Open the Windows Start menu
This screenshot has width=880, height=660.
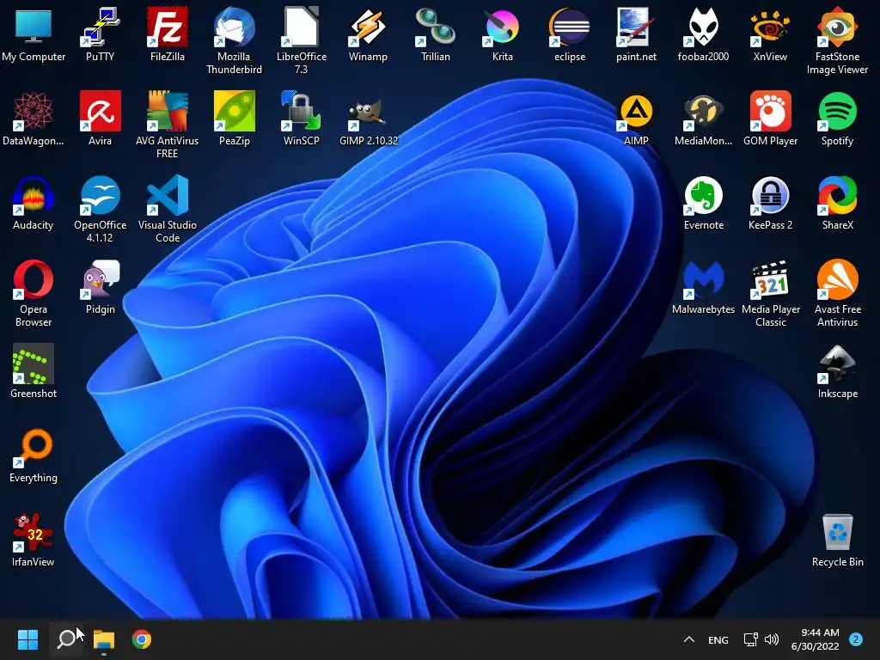tap(27, 639)
